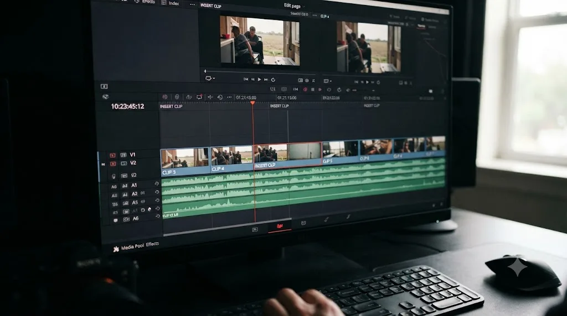Toggle loop in the program viewer
Image resolution: width=567 pixels, height=316 pixels.
pos(378,82)
